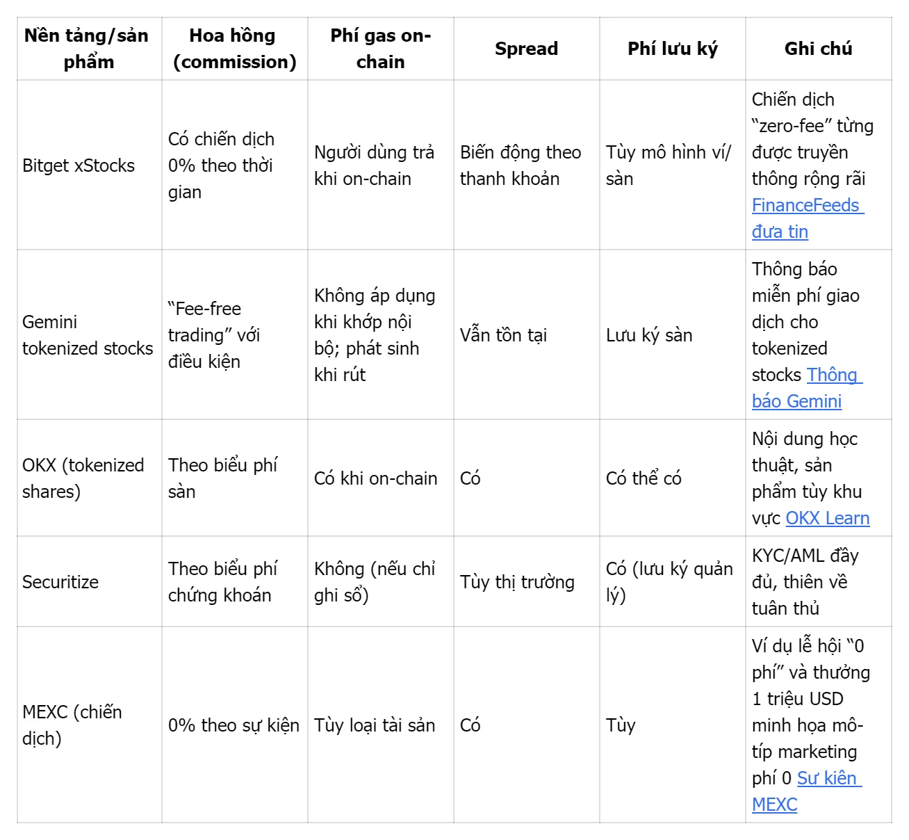
Task: Select the OKX (tokenized shares) cell
Action: 83,478
